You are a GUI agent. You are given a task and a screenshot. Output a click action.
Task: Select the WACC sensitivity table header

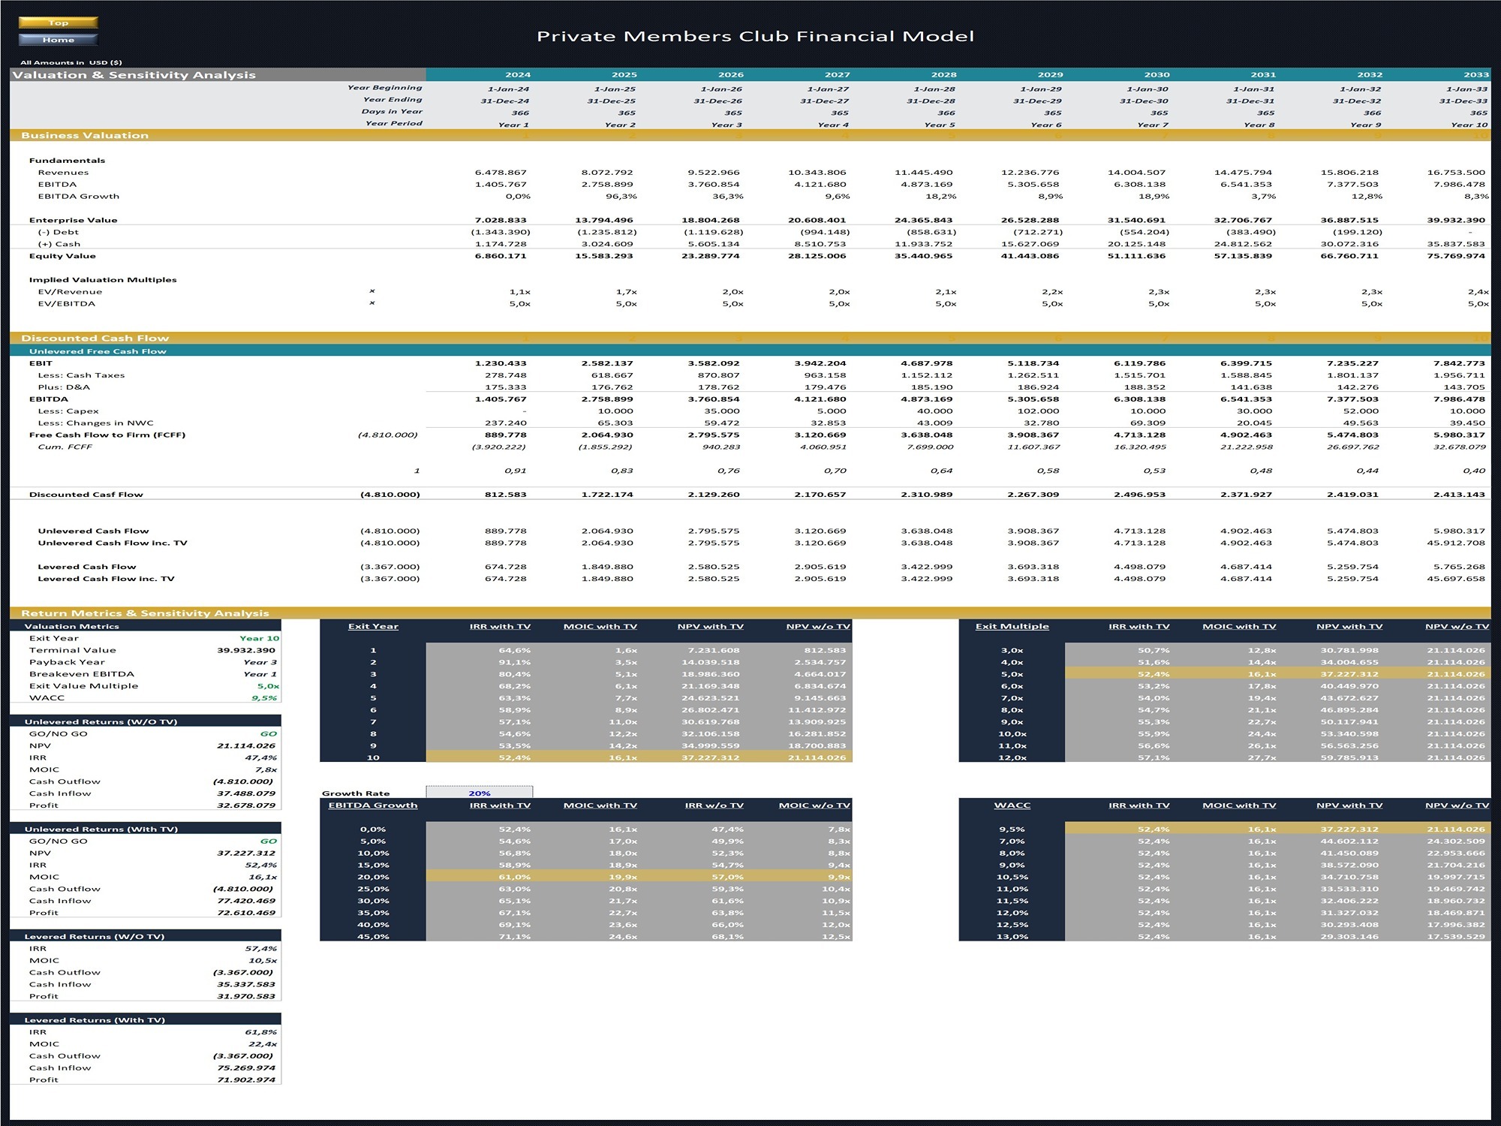(1012, 805)
